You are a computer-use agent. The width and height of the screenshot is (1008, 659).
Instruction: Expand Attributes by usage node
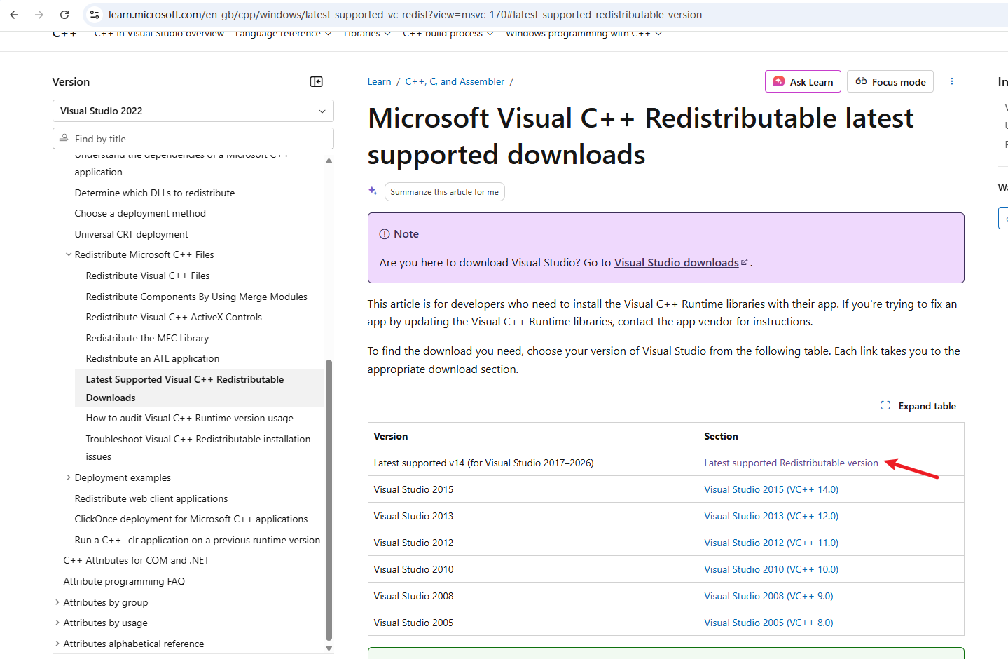57,623
